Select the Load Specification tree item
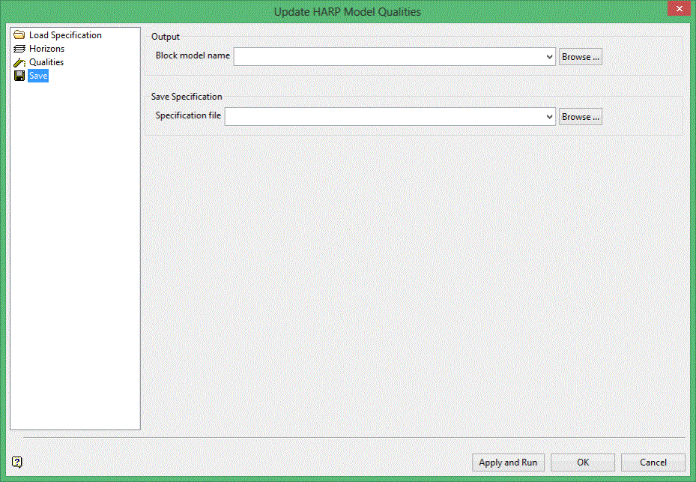696x482 pixels. click(65, 35)
